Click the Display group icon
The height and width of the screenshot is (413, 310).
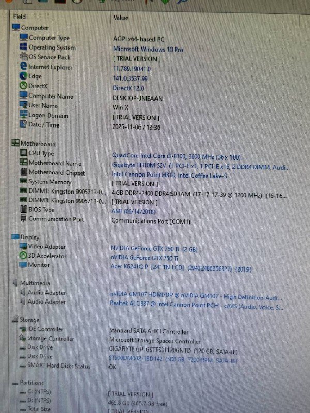click(x=16, y=236)
